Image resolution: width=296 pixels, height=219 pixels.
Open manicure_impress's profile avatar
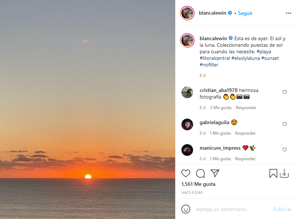pos(187,150)
